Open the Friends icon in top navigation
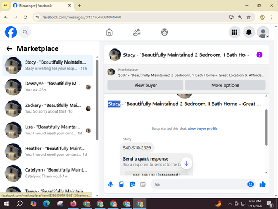The image size is (278, 209). (137, 32)
